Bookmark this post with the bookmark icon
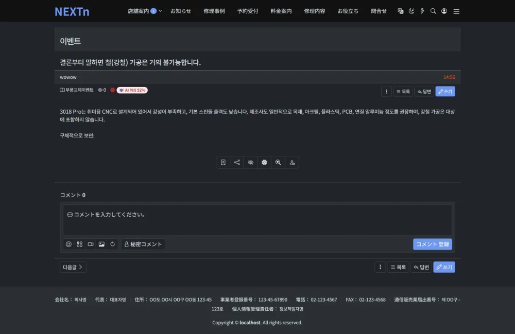 [223, 163]
